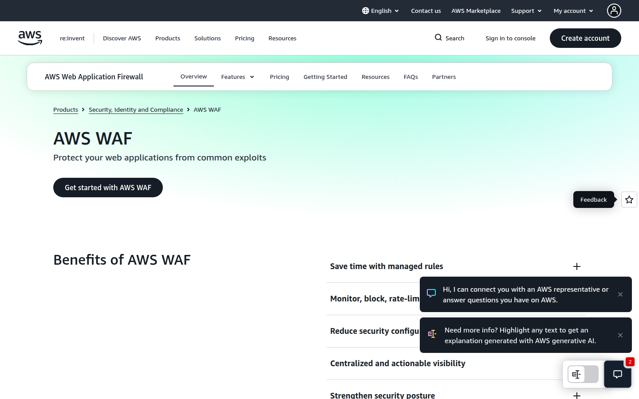This screenshot has width=639, height=399.
Task: Click AWS Web Application Firewall title
Action: tap(94, 77)
